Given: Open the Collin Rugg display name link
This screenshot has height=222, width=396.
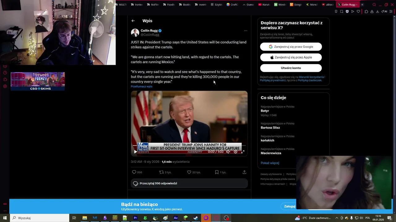Looking at the screenshot, I should pos(149,31).
